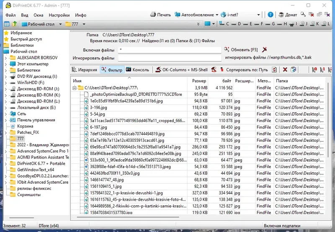Sort by the байт column header

click(x=221, y=81)
